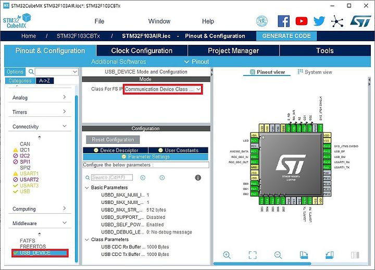The image size is (375, 270).
Task: Zoom in on the pinout view
Action: 227,255
